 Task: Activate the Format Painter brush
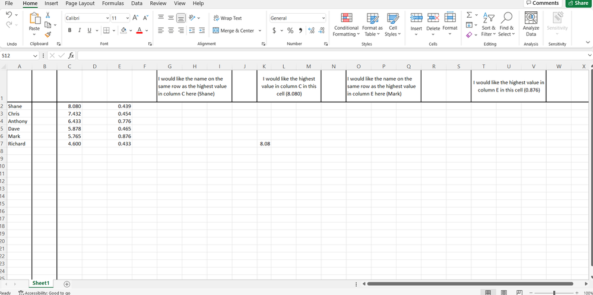click(x=48, y=34)
